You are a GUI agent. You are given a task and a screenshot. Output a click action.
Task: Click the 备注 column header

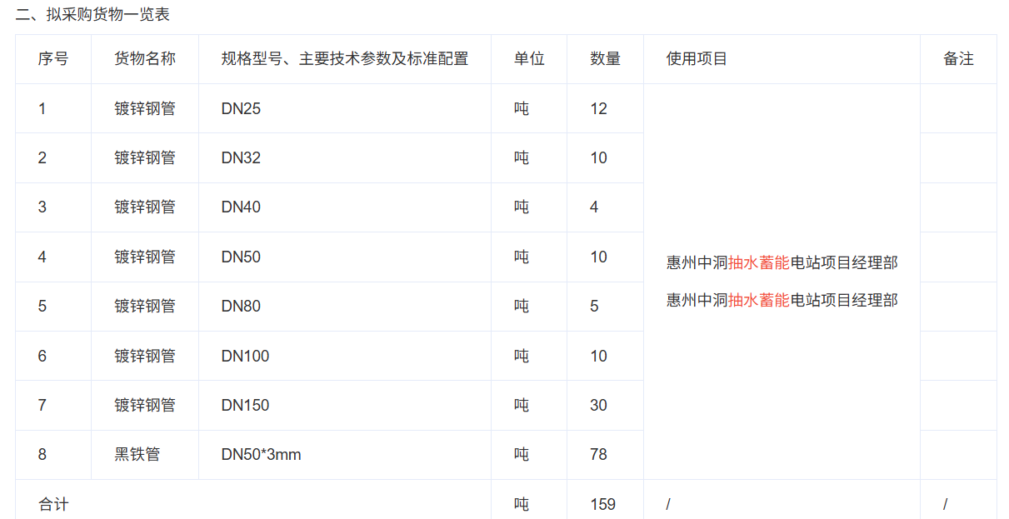pos(958,59)
